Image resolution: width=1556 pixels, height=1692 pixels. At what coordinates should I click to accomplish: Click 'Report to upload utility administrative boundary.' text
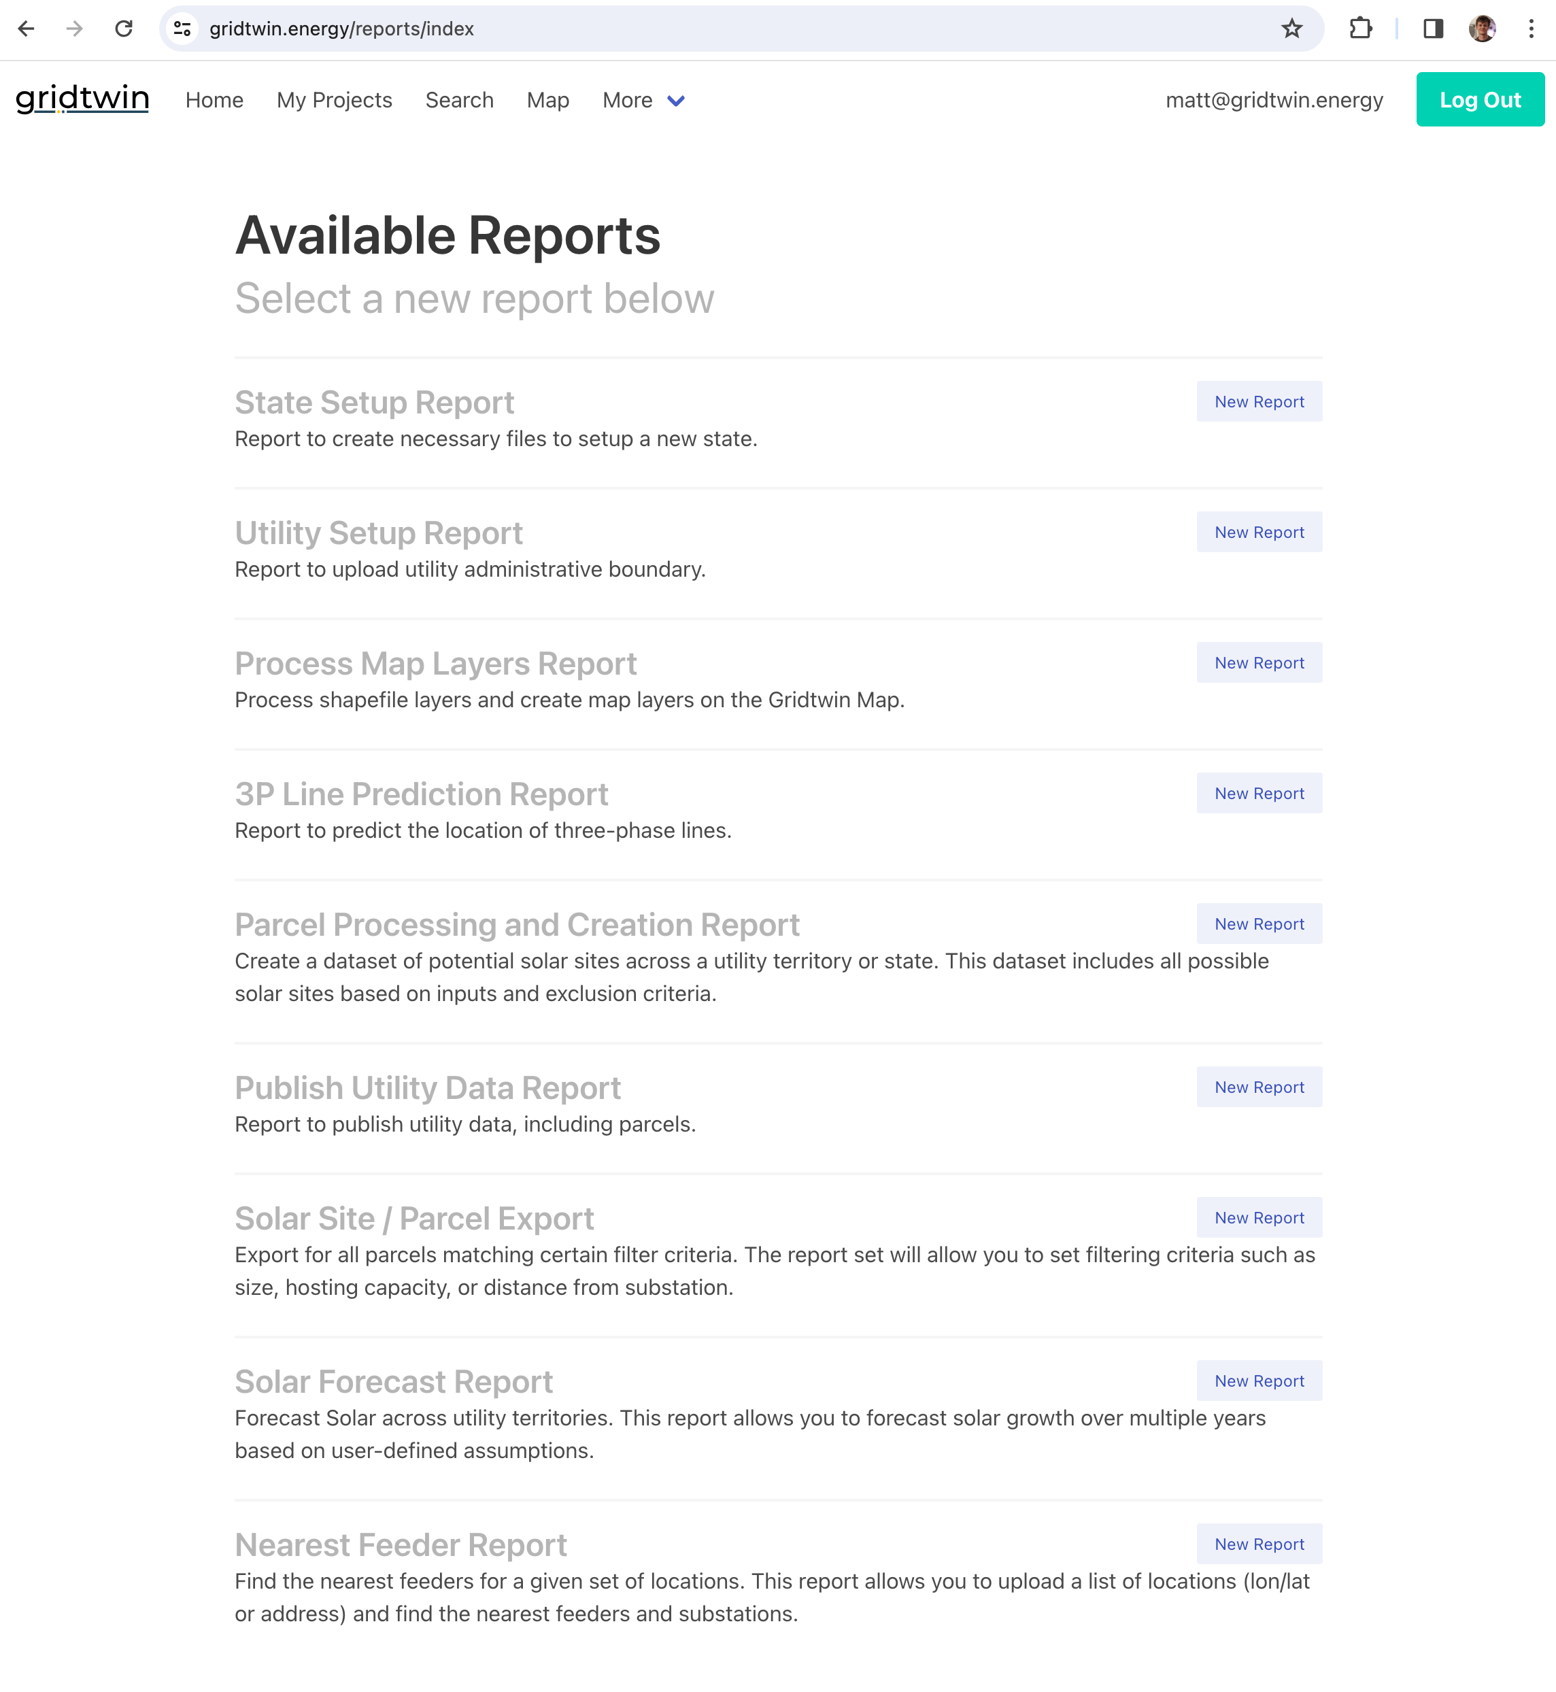tap(470, 569)
